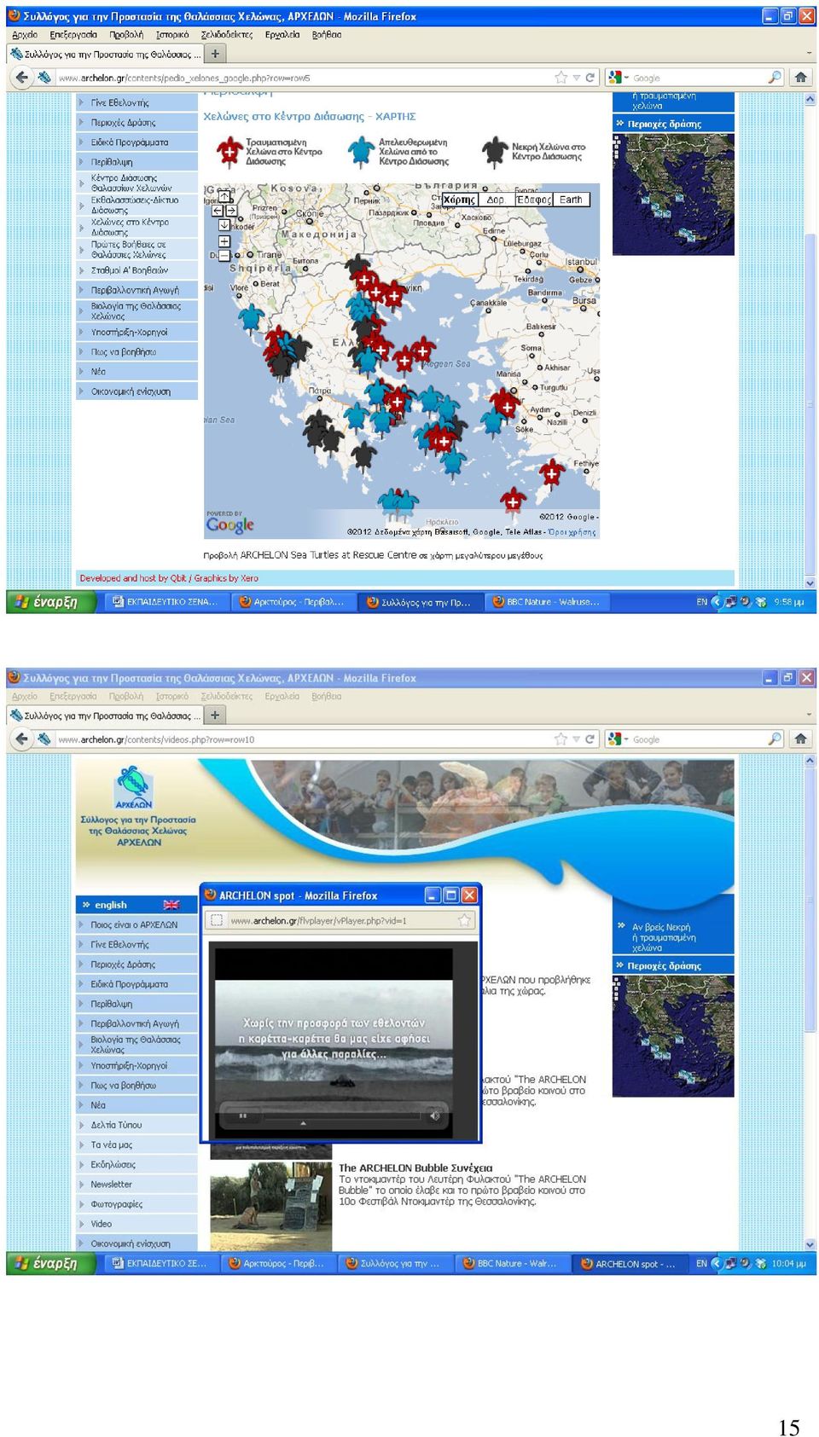Pan the Google map left

pos(218,211)
